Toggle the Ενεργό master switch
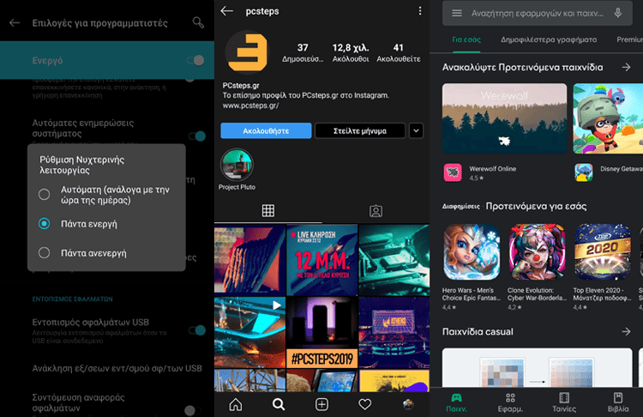The width and height of the screenshot is (643, 417). click(195, 61)
